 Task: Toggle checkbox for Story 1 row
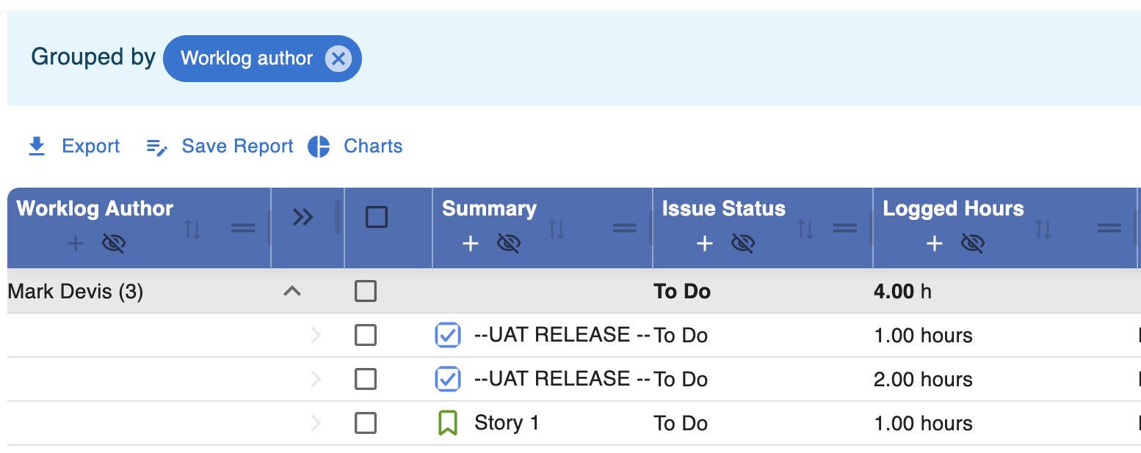coord(366,424)
